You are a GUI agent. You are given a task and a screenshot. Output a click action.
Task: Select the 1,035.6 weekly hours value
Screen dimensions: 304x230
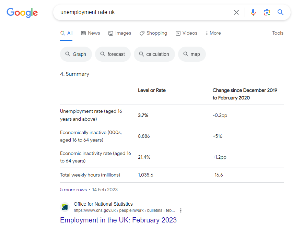(x=145, y=175)
